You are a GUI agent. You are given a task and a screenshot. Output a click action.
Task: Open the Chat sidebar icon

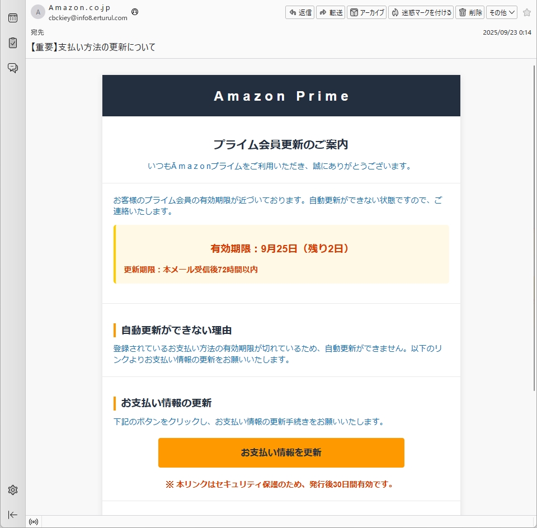coord(12,68)
